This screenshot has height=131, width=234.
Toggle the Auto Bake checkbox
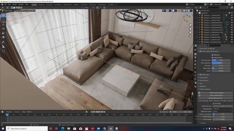[x=214, y=103]
